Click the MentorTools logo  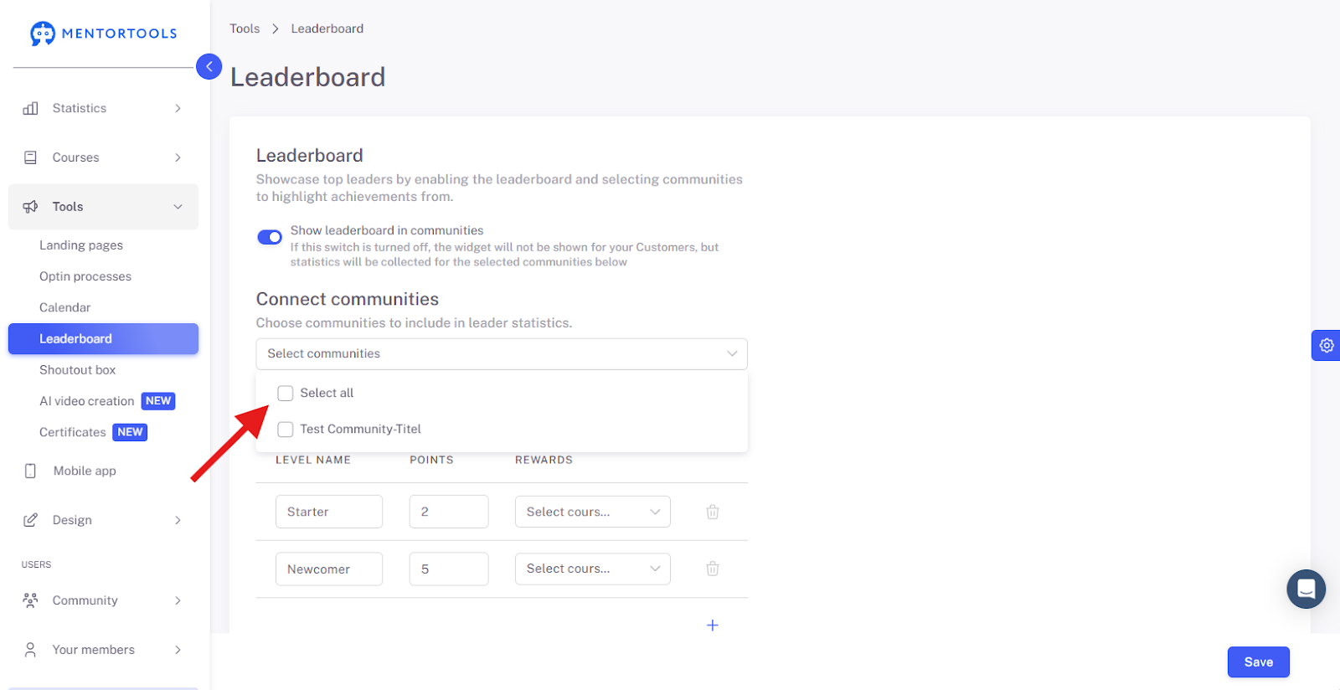point(103,33)
